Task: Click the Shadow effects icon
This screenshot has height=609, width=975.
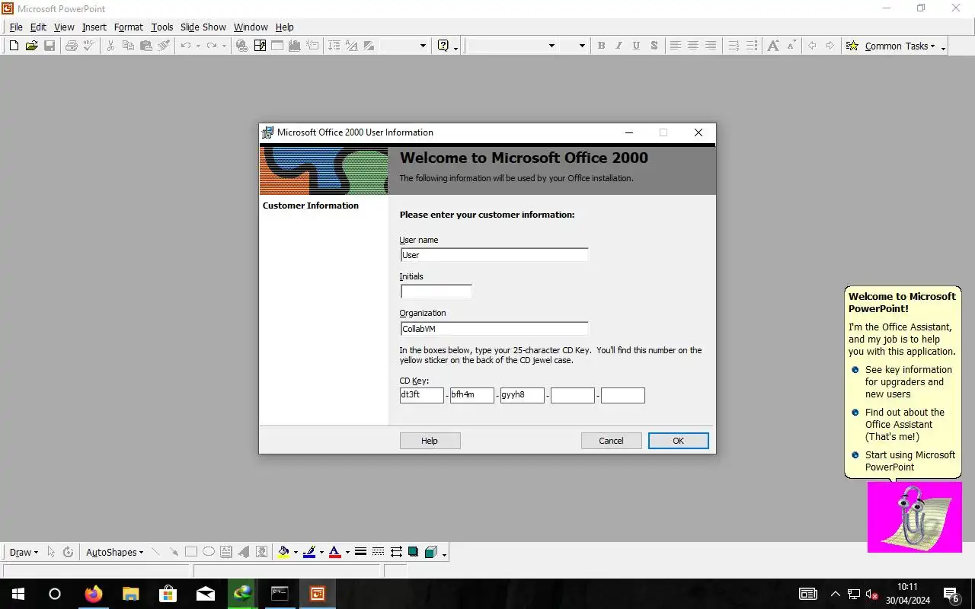Action: 414,552
